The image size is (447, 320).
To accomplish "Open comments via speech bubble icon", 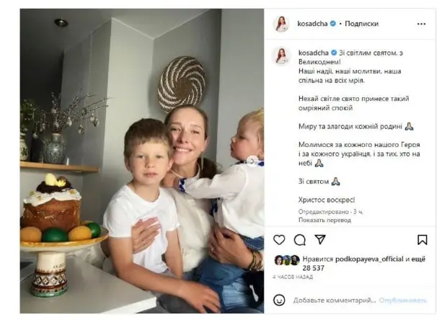I will point(300,240).
